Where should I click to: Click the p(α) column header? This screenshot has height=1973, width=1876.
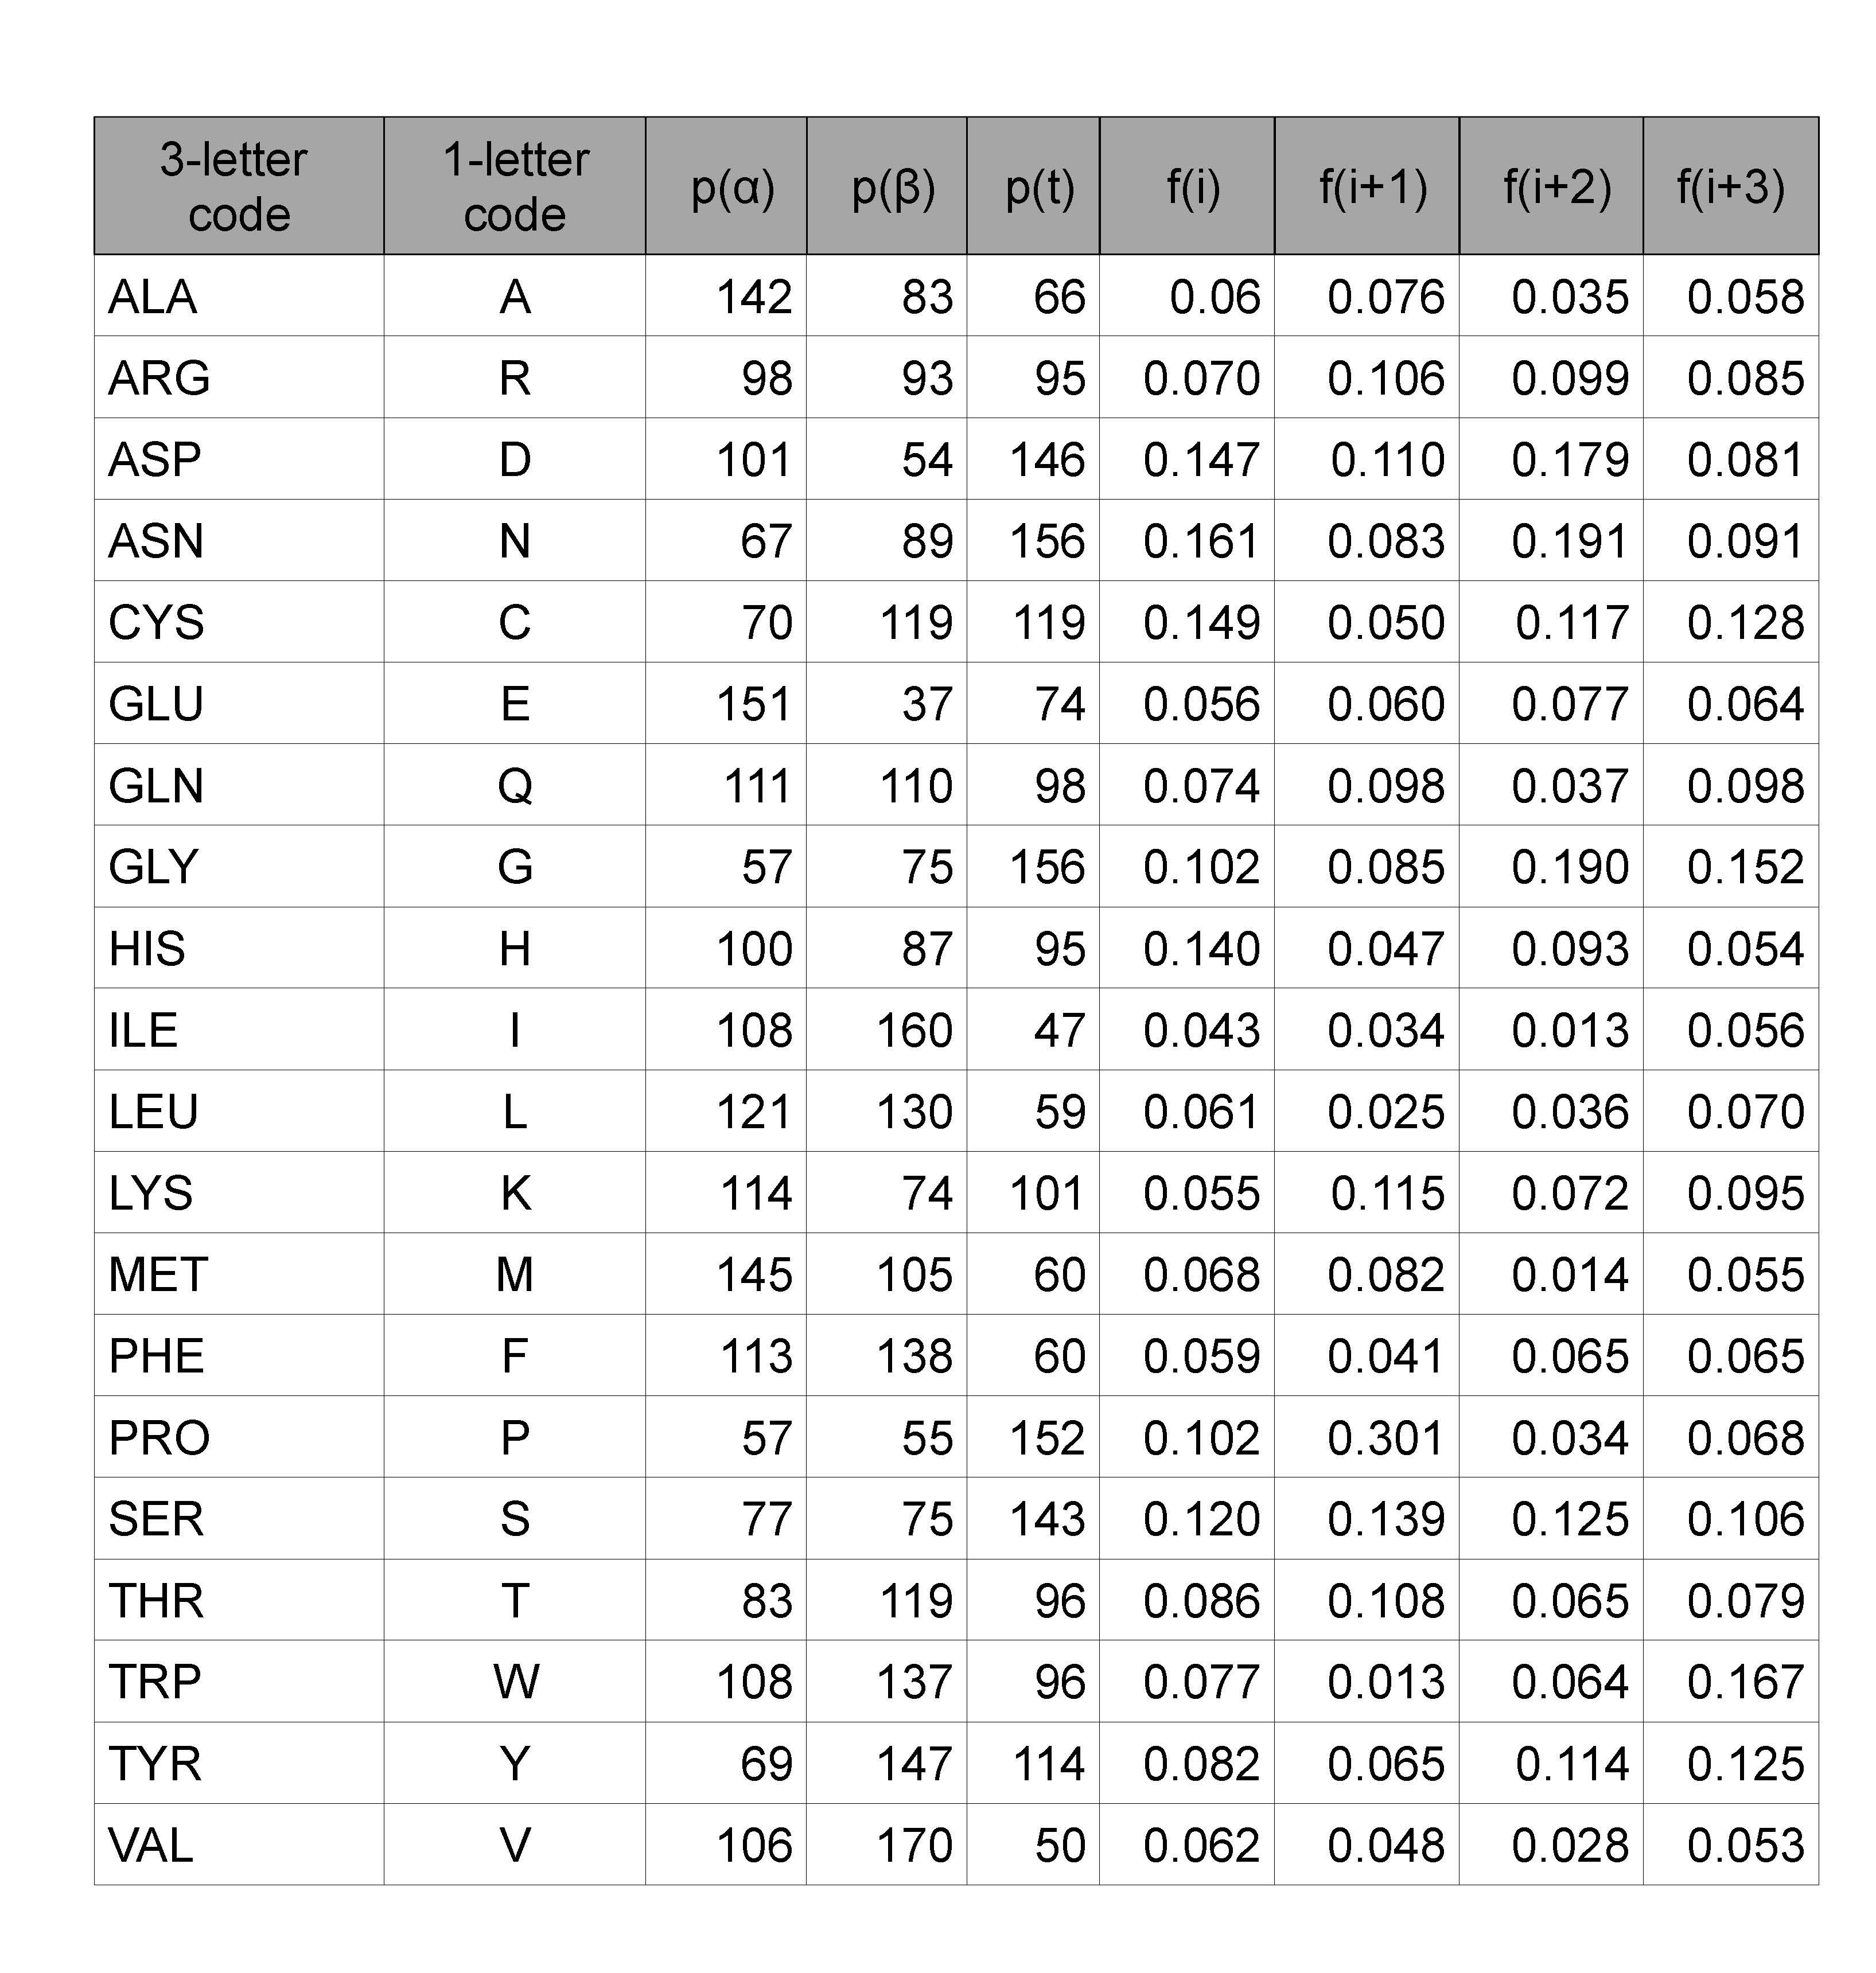tap(732, 187)
